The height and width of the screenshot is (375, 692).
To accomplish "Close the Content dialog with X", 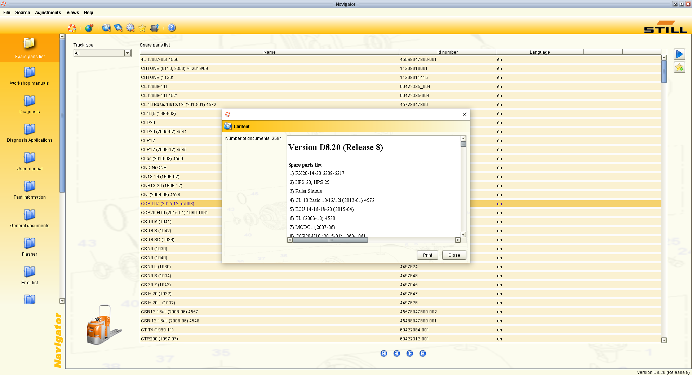I will pyautogui.click(x=465, y=114).
